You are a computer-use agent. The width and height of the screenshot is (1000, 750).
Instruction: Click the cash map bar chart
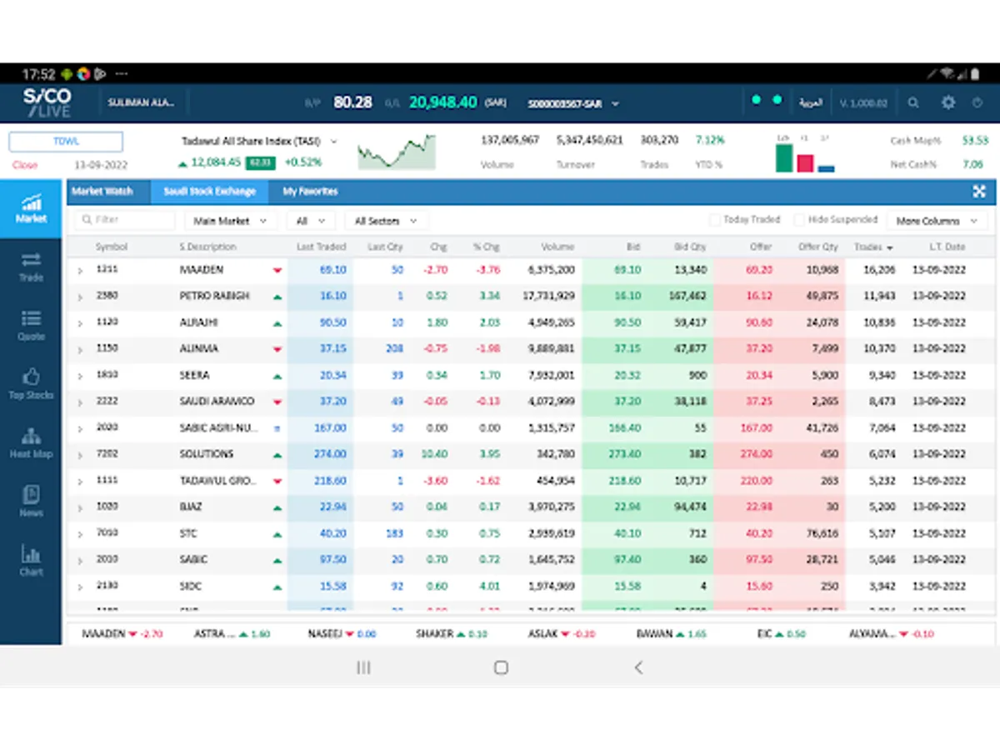(x=805, y=154)
